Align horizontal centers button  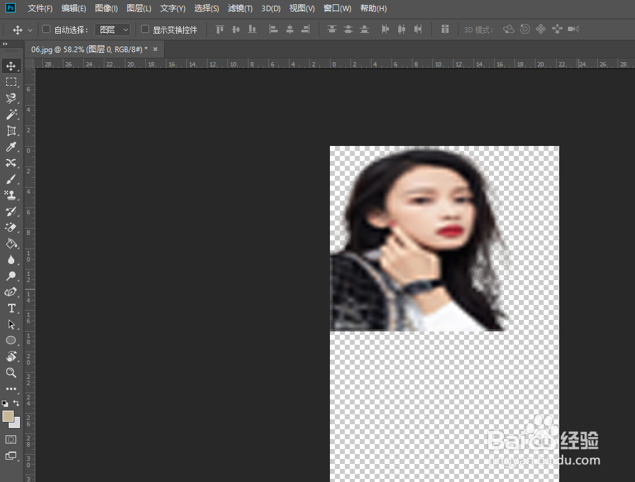coord(290,29)
